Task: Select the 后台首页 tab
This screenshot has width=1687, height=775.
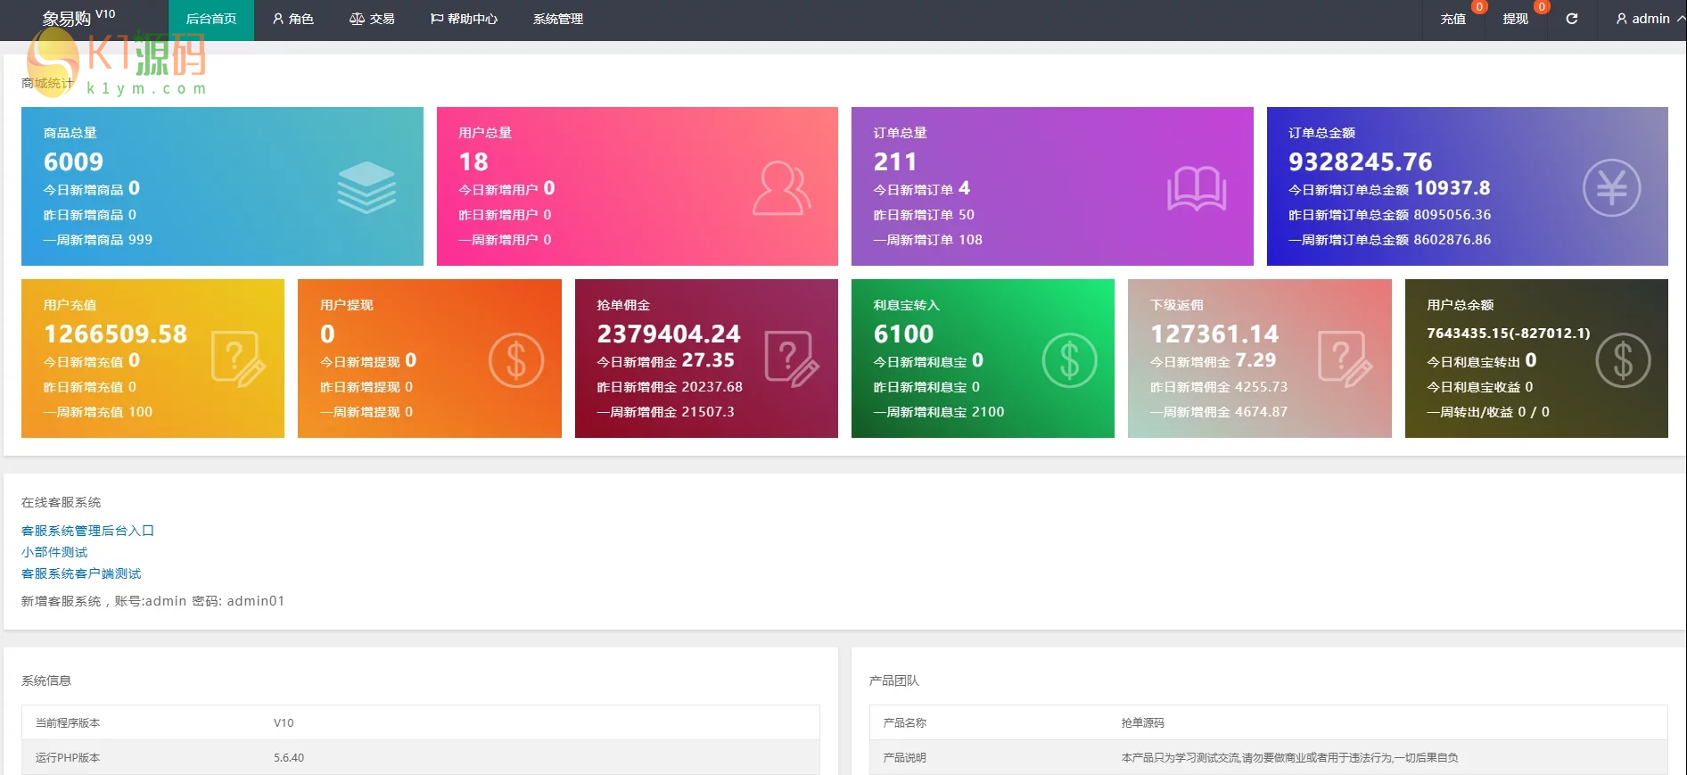Action: [x=211, y=19]
